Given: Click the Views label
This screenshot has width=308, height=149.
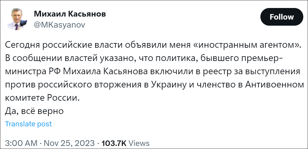Looking at the screenshot, I should click(x=139, y=143).
